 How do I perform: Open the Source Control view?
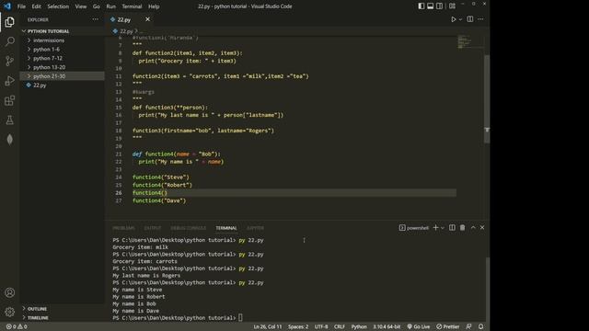tap(10, 61)
